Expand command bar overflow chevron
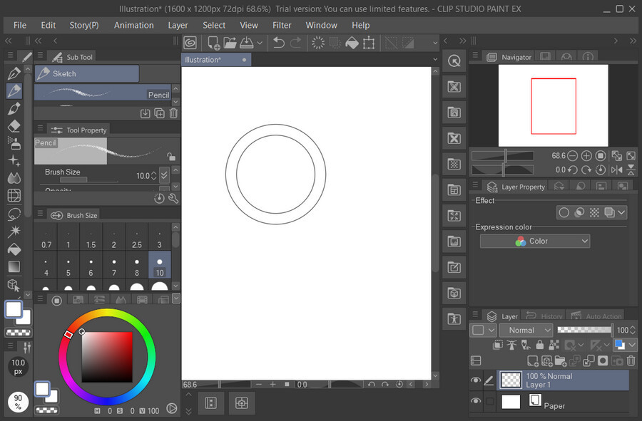This screenshot has height=421, width=642. tap(435, 43)
